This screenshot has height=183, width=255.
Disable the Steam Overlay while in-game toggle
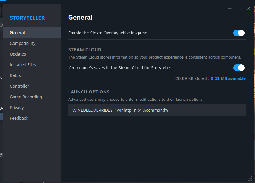239,33
